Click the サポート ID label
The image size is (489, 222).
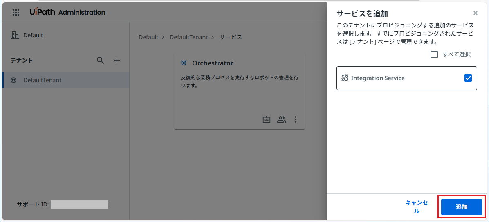(x=33, y=205)
